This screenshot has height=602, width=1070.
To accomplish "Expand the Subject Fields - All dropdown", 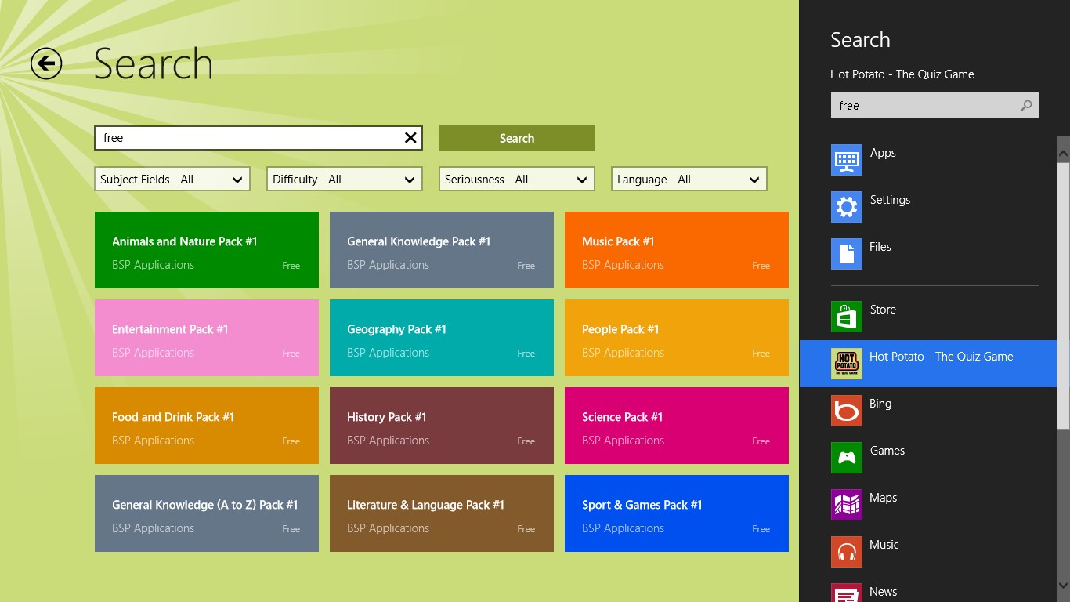I will pyautogui.click(x=172, y=179).
